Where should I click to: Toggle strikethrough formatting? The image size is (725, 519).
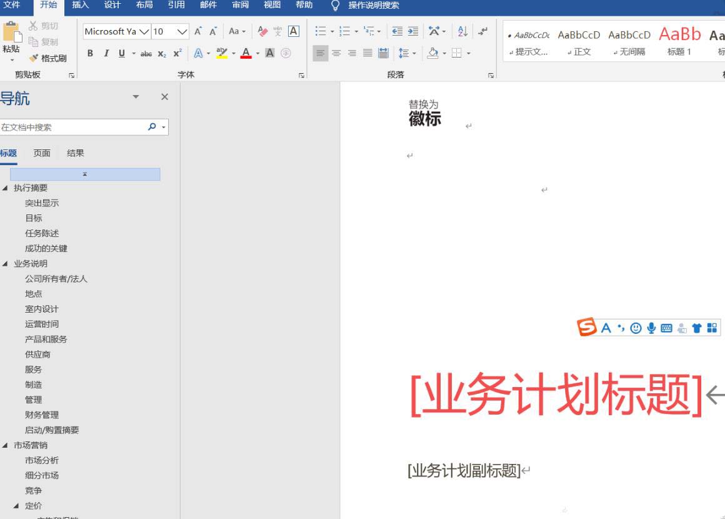[x=146, y=53]
